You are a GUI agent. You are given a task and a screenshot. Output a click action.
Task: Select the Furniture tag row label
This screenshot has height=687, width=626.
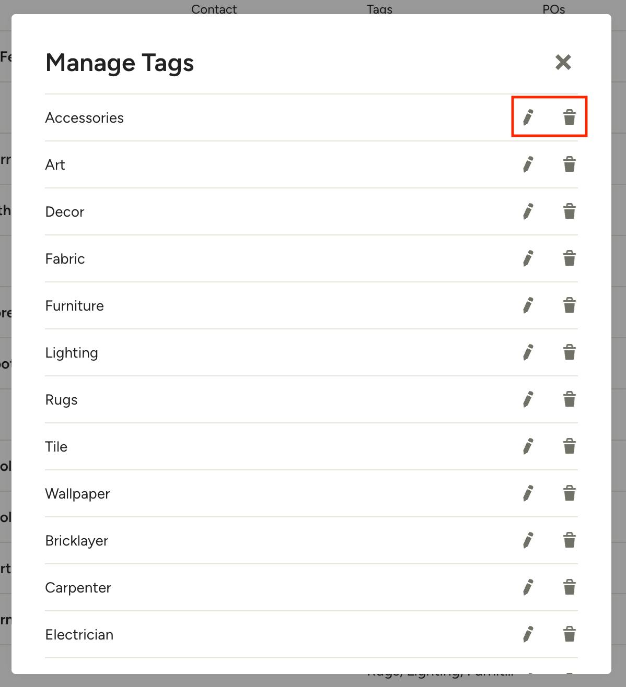[75, 306]
